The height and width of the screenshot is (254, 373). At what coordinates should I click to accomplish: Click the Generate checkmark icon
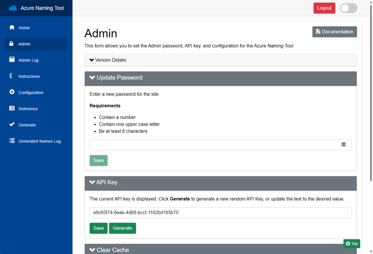pyautogui.click(x=12, y=124)
